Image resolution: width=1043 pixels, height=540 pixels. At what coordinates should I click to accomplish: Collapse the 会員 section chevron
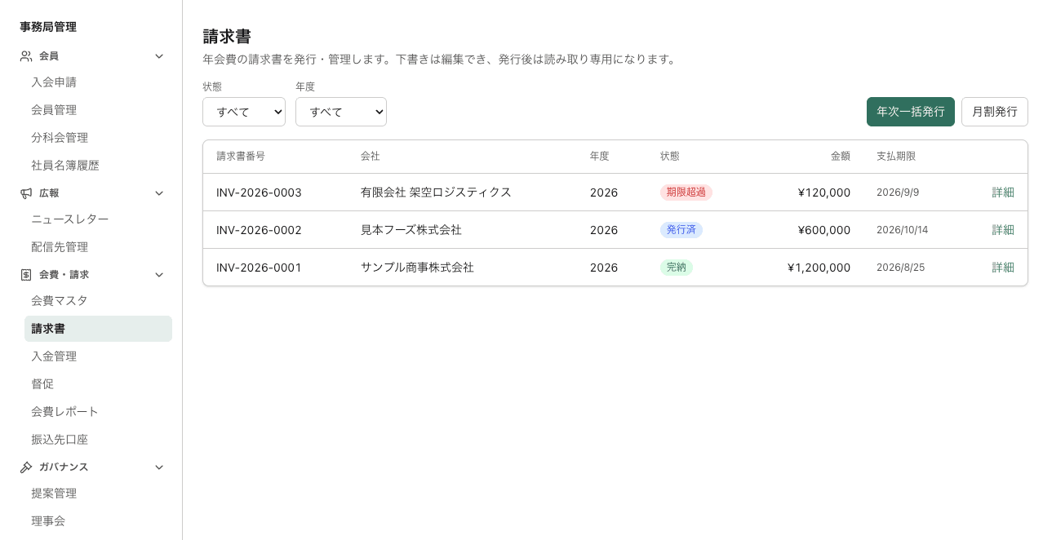159,56
